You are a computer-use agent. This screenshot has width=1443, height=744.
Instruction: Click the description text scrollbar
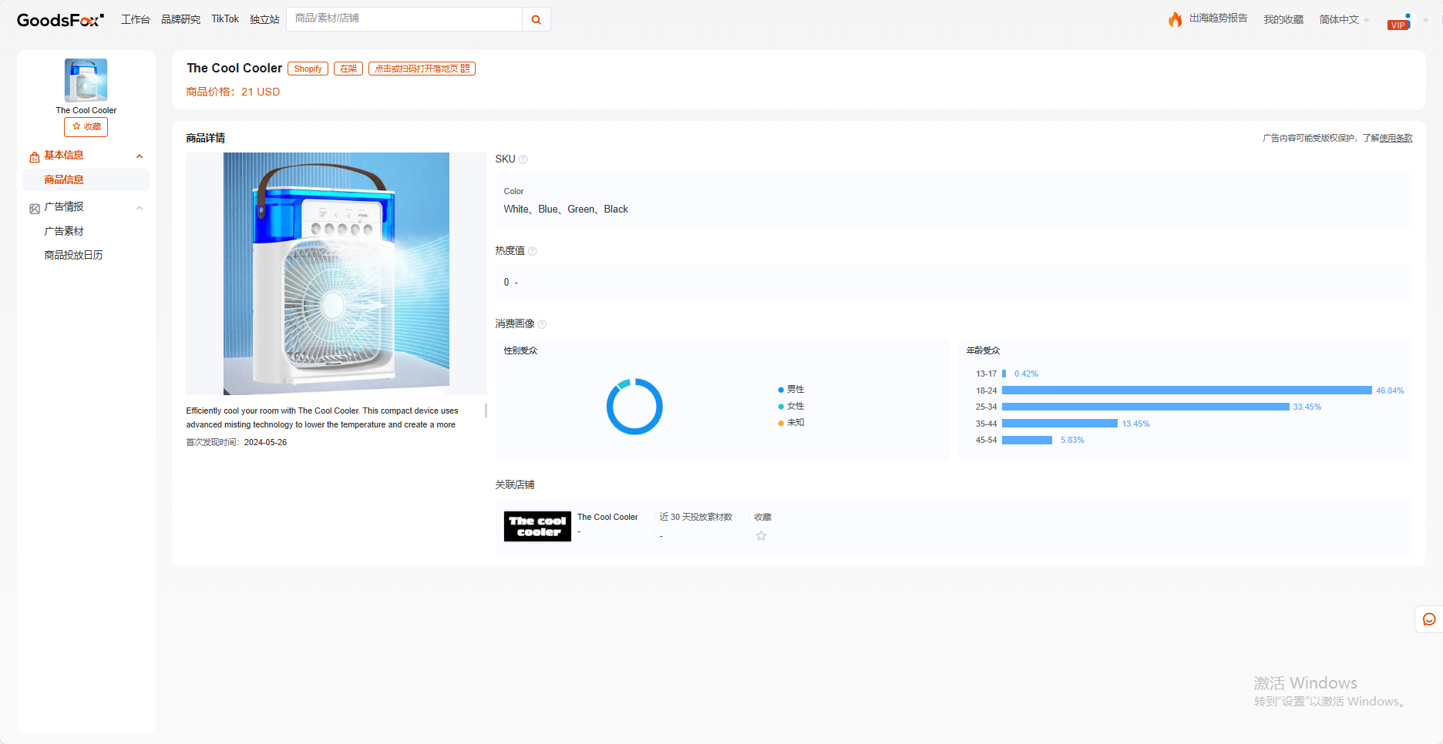pos(486,411)
